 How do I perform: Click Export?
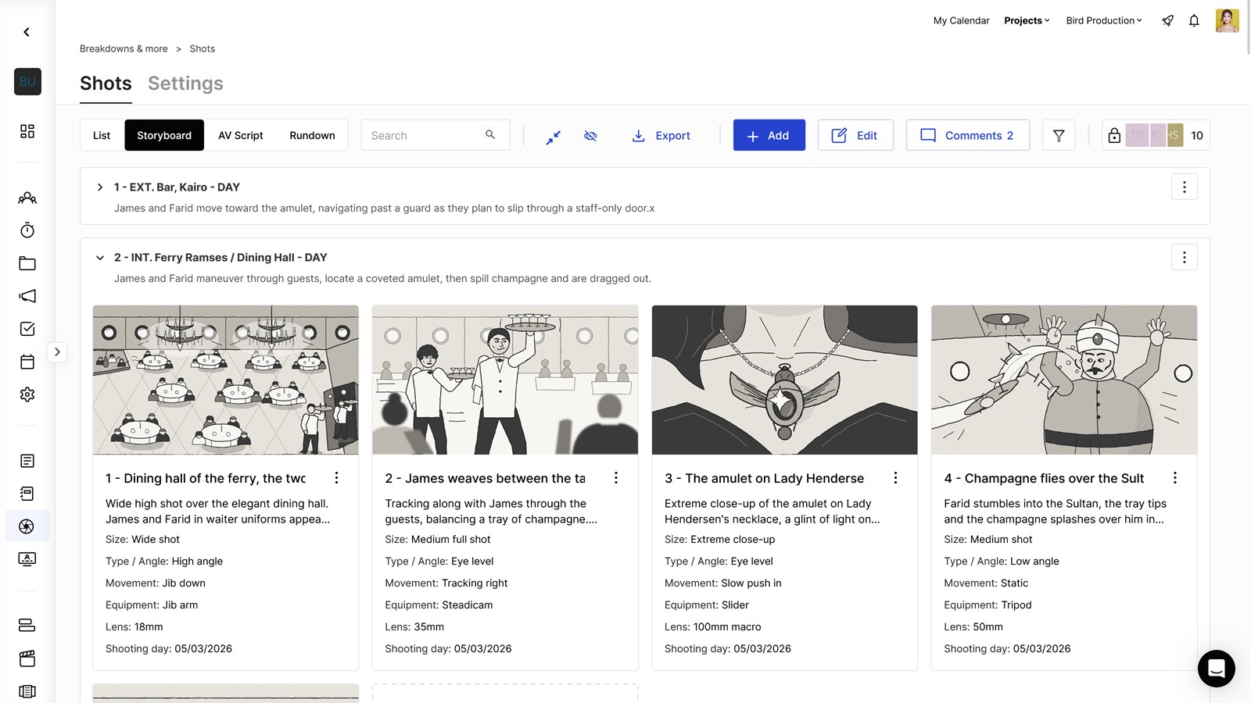tap(661, 136)
